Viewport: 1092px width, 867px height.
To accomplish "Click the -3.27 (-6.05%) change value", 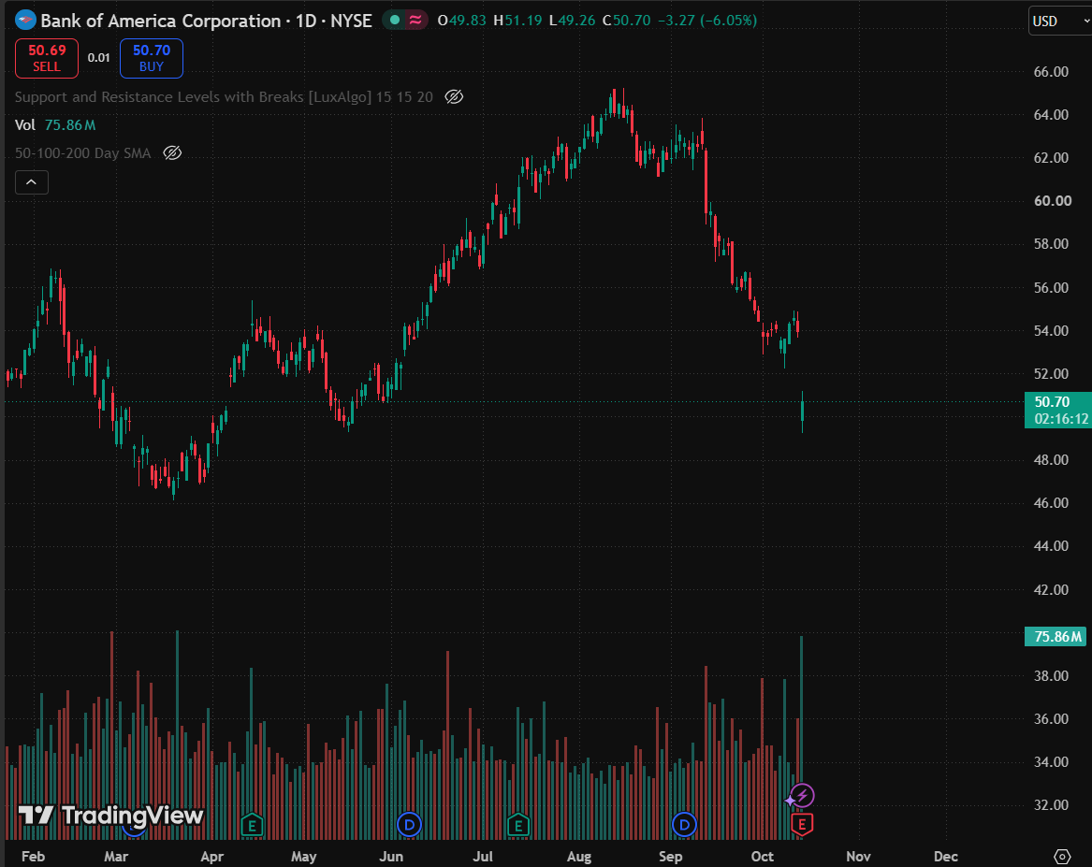I will [706, 21].
